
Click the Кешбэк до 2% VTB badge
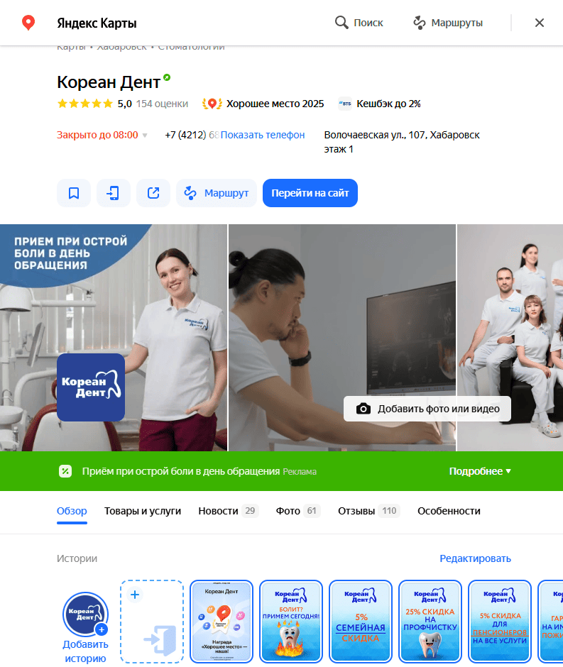click(x=380, y=104)
